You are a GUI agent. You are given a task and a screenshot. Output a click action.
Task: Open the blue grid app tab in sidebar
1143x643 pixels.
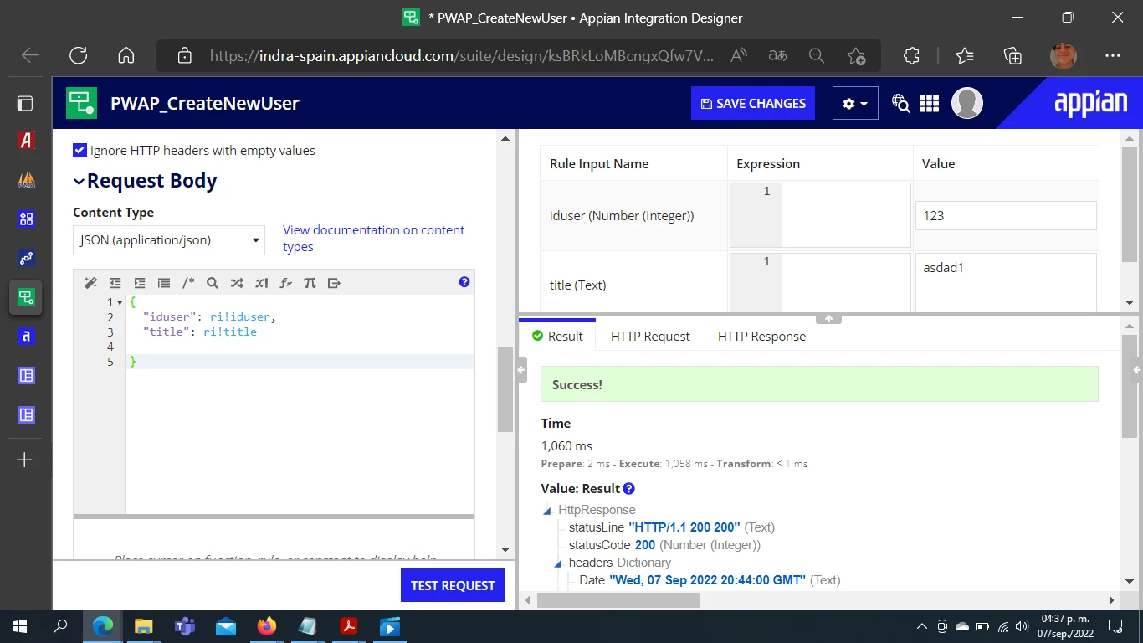26,219
